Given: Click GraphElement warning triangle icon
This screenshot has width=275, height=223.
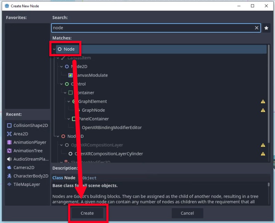Looking at the screenshot, I should [263, 102].
